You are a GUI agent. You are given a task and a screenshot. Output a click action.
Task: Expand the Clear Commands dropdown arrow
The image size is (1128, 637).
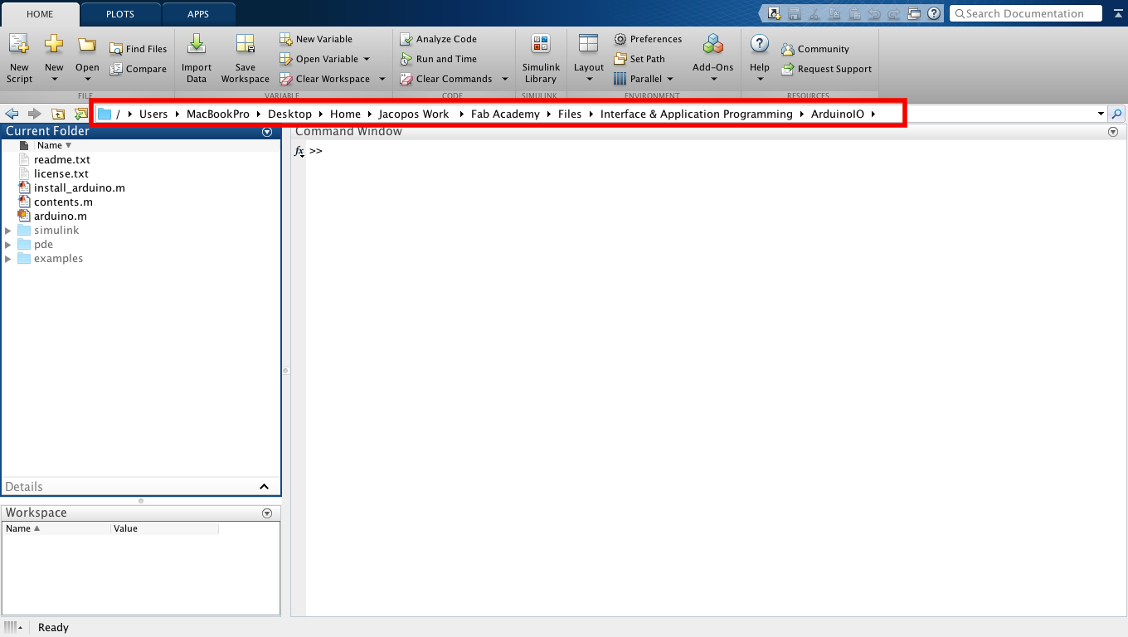click(x=504, y=79)
